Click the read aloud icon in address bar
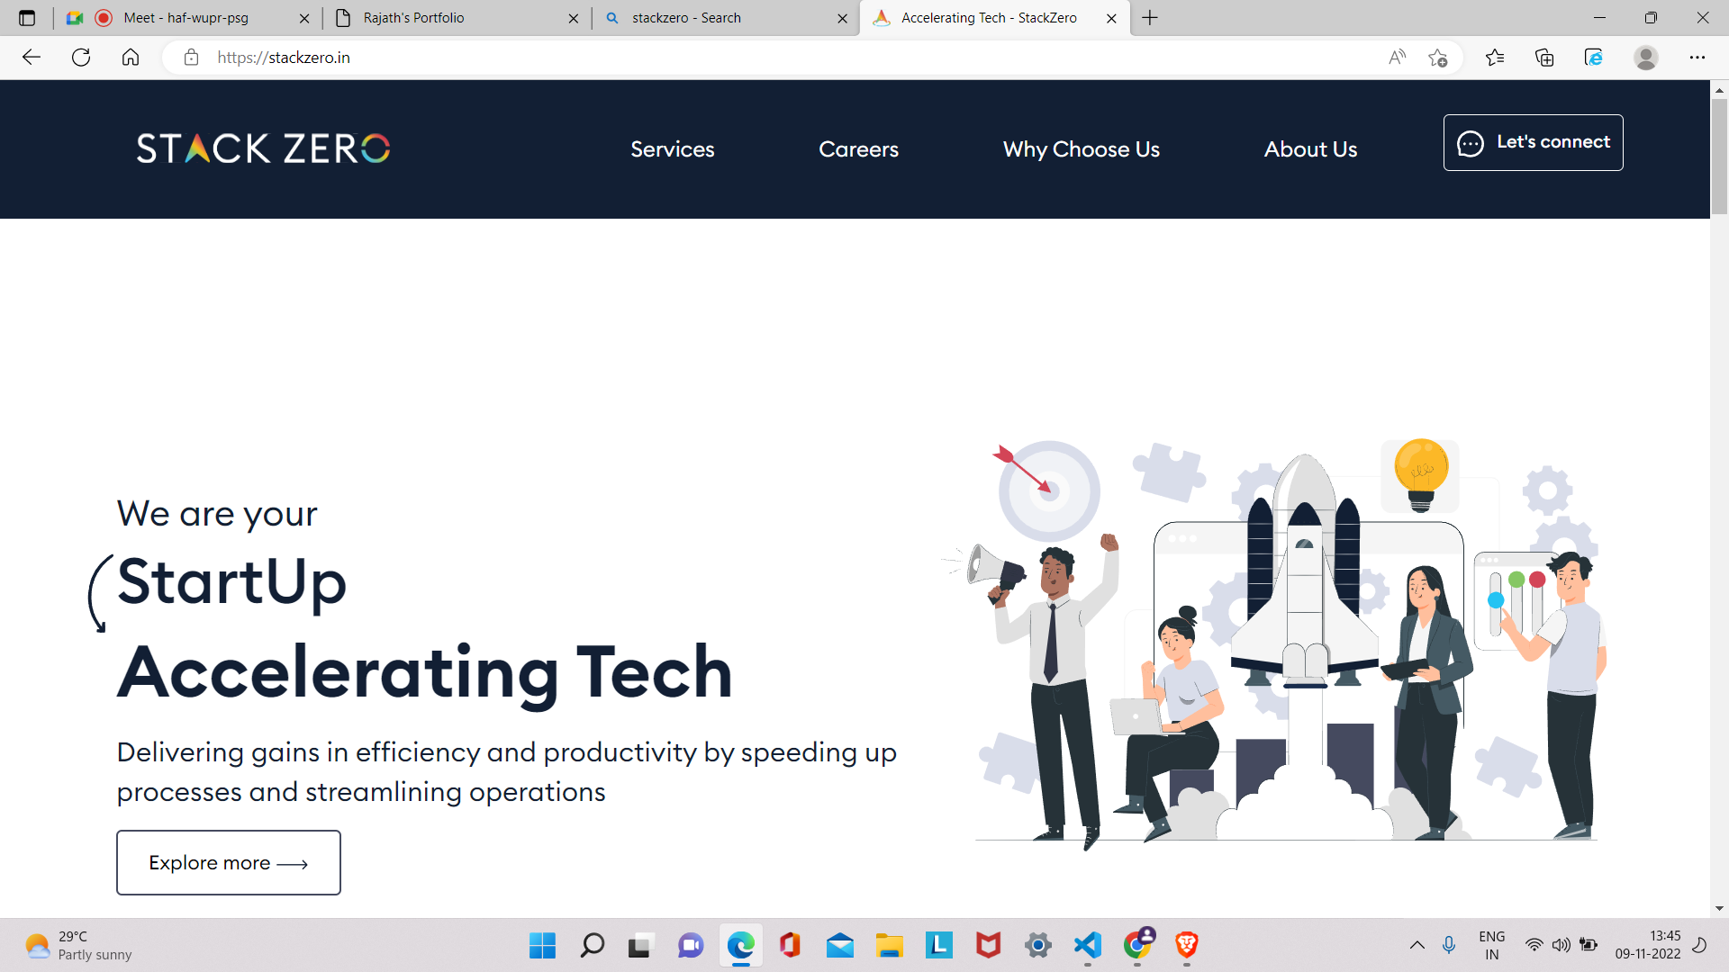Screen dimensions: 1729x972 pos(1397,58)
